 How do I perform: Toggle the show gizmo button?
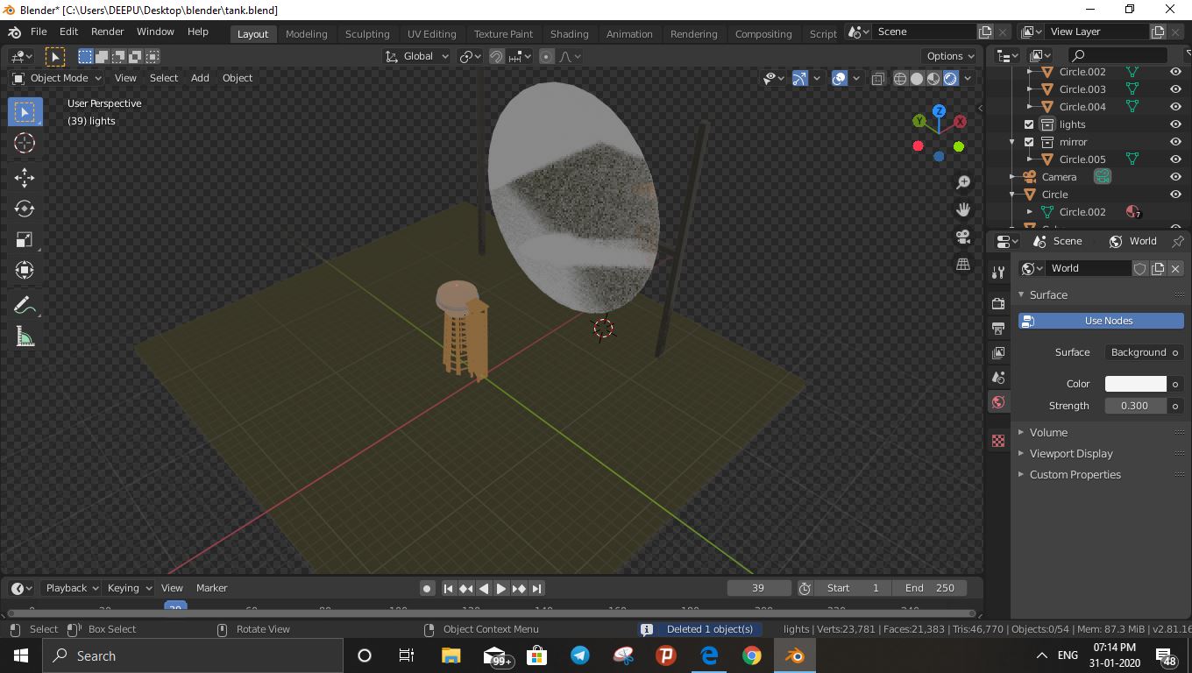tap(799, 78)
